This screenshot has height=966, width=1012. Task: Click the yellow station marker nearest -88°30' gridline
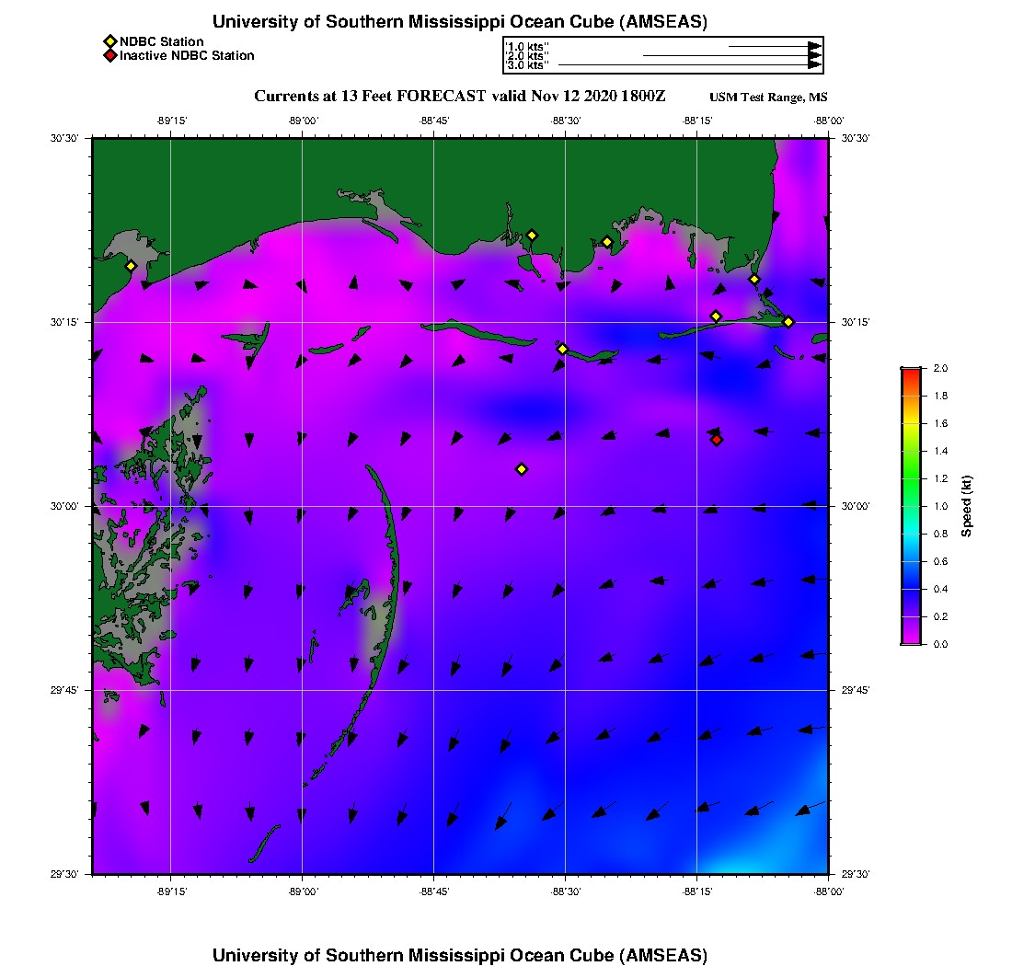562,349
